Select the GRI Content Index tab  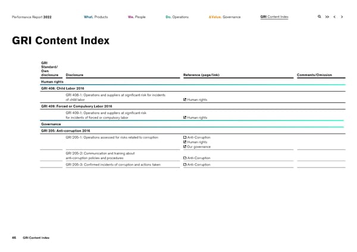coord(274,17)
